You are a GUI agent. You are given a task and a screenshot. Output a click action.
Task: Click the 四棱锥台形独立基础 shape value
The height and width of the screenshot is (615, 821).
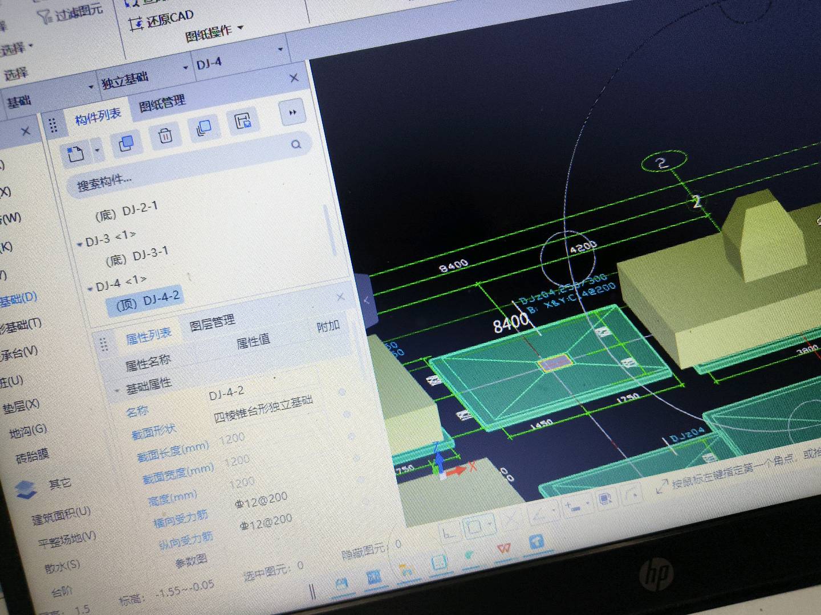click(263, 408)
